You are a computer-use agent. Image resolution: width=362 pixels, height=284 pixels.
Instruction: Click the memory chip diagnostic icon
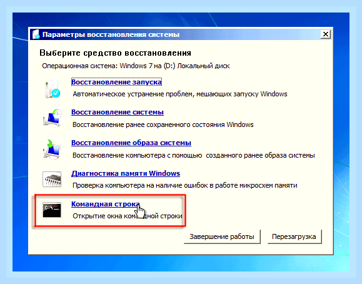[x=52, y=179]
